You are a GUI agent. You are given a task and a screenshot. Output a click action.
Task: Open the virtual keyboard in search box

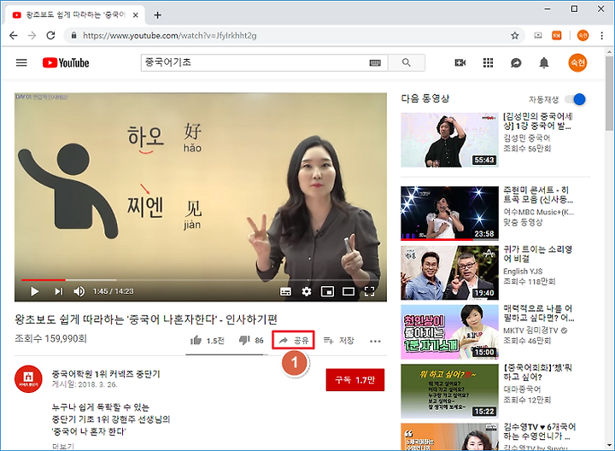pyautogui.click(x=375, y=62)
